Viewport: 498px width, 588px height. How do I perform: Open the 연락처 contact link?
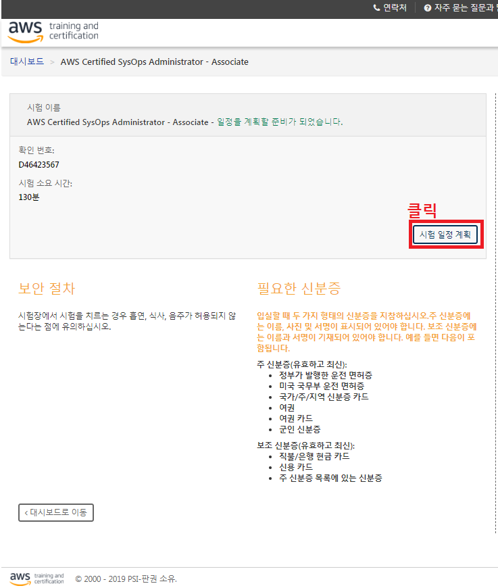click(x=390, y=7)
